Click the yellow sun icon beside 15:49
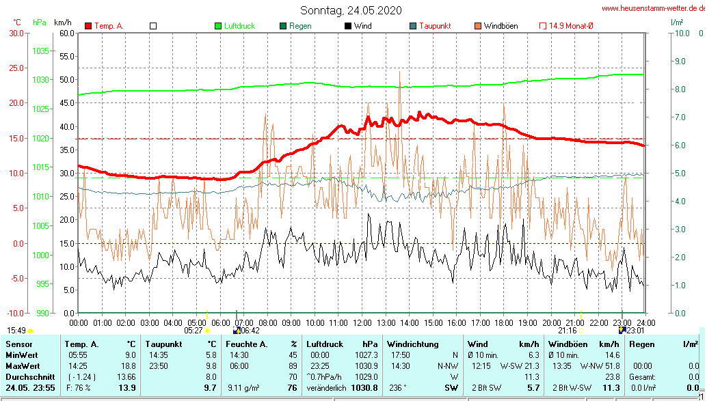 point(30,331)
